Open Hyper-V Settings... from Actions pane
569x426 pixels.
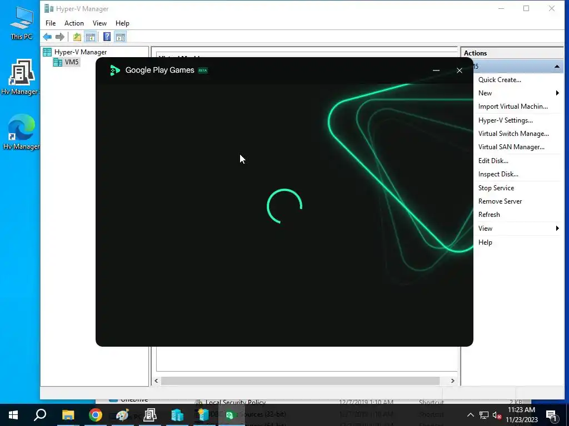505,120
